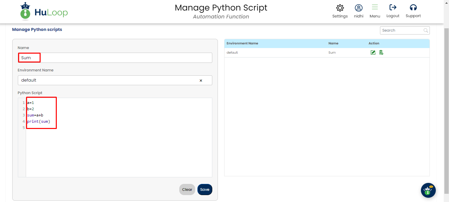Click the Save button
Image resolution: width=449 pixels, height=202 pixels.
click(x=205, y=189)
